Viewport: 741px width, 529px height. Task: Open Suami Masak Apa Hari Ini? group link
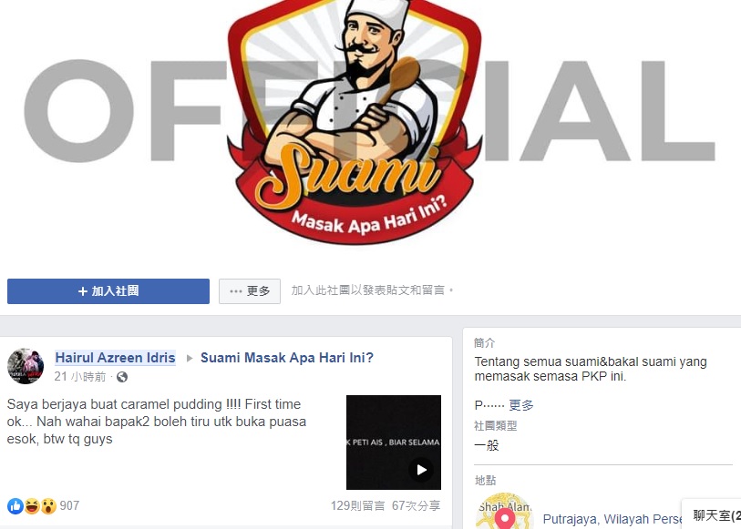287,358
